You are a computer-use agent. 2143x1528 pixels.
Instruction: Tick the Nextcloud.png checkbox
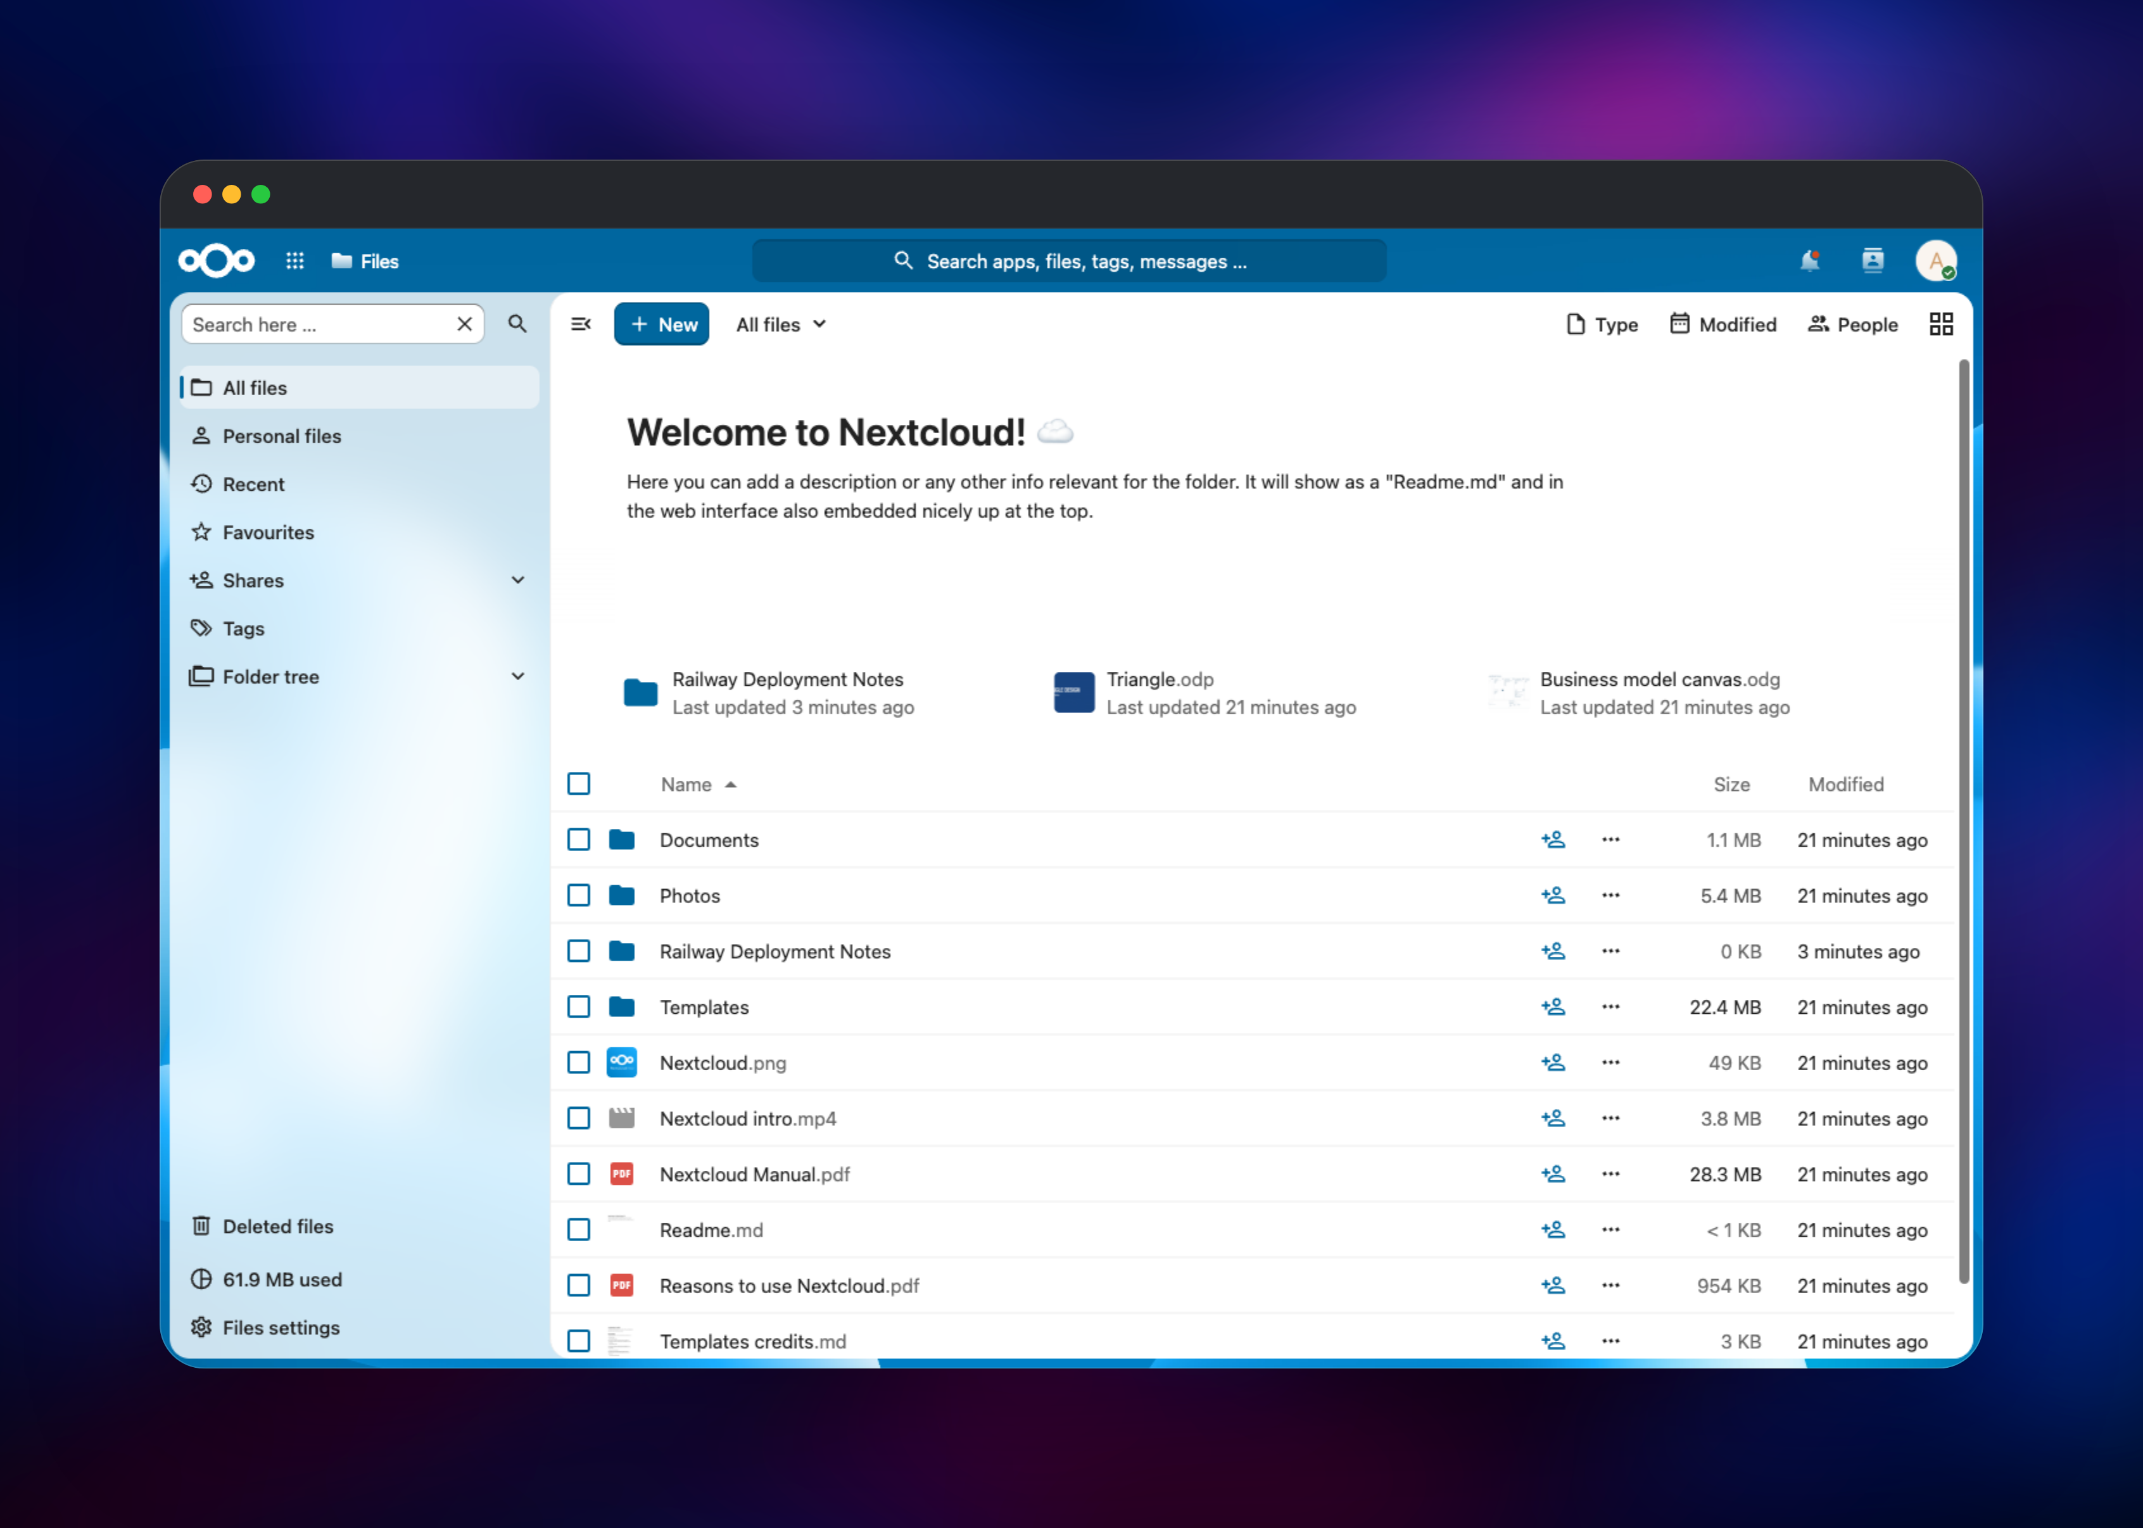click(x=579, y=1063)
